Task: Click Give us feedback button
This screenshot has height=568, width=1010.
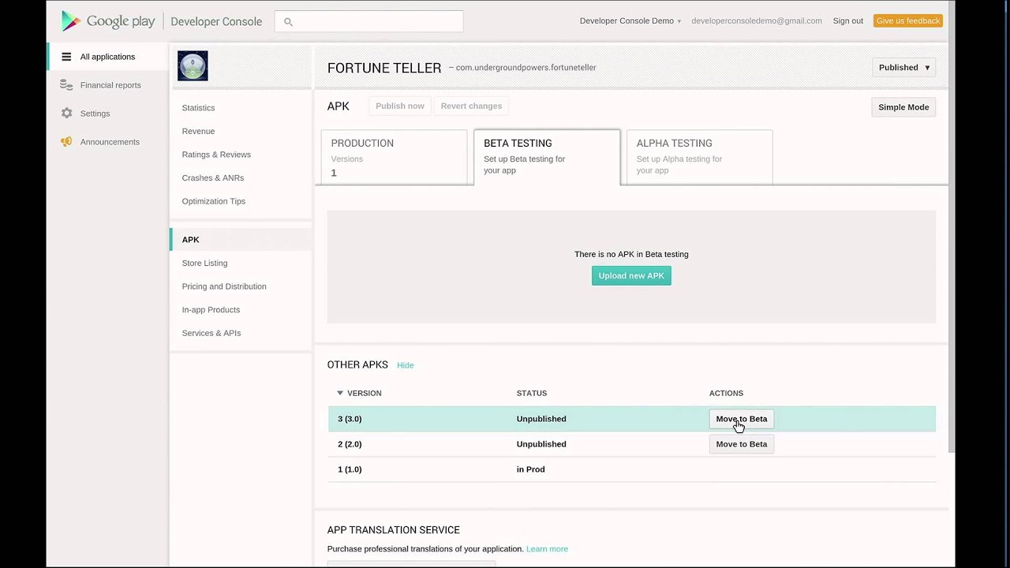Action: (908, 21)
